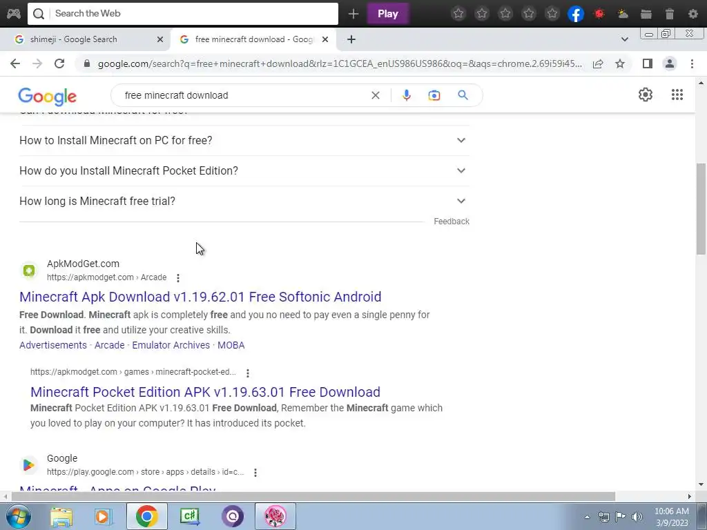Open the volume control in tray
Screen dimensions: 707x530
[637, 516]
